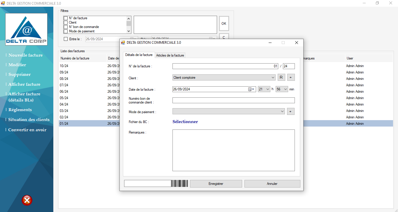Open the hour dropdown showing 21
The height and width of the screenshot is (212, 398).
click(x=264, y=89)
